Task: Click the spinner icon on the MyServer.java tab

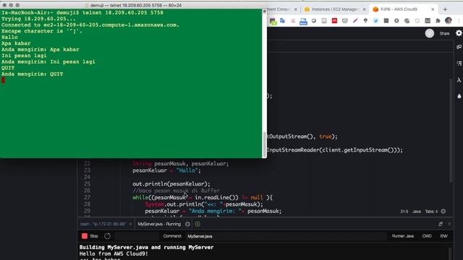Action: (x=187, y=224)
